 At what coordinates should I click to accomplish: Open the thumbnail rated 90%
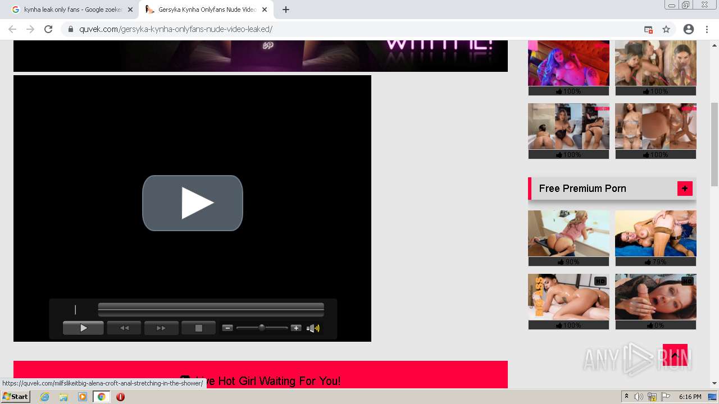(568, 234)
